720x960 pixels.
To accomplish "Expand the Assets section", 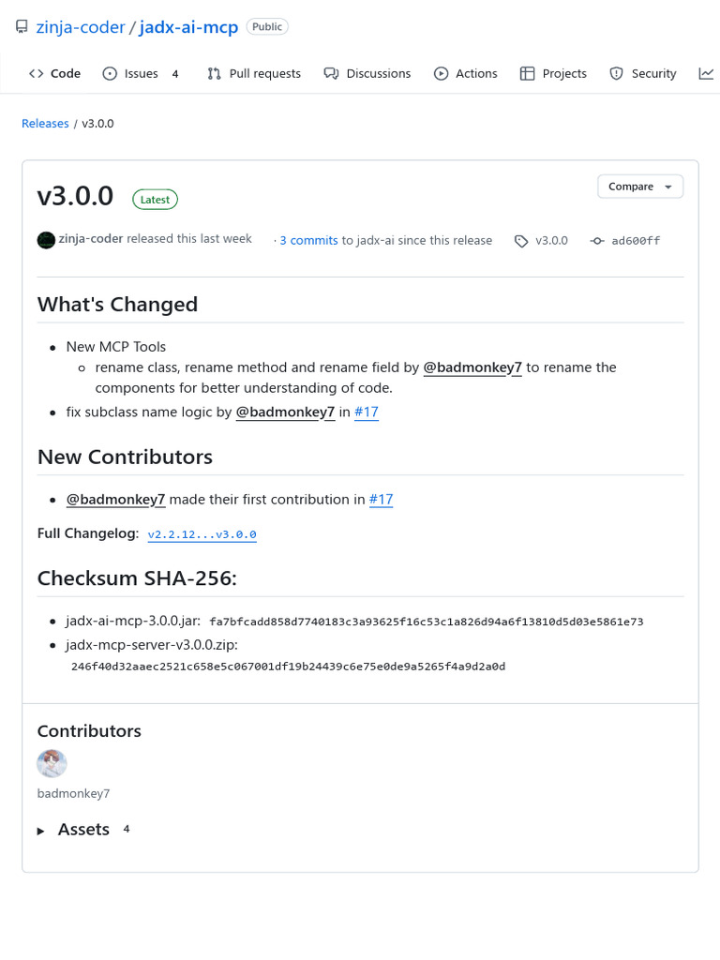I will (82, 830).
